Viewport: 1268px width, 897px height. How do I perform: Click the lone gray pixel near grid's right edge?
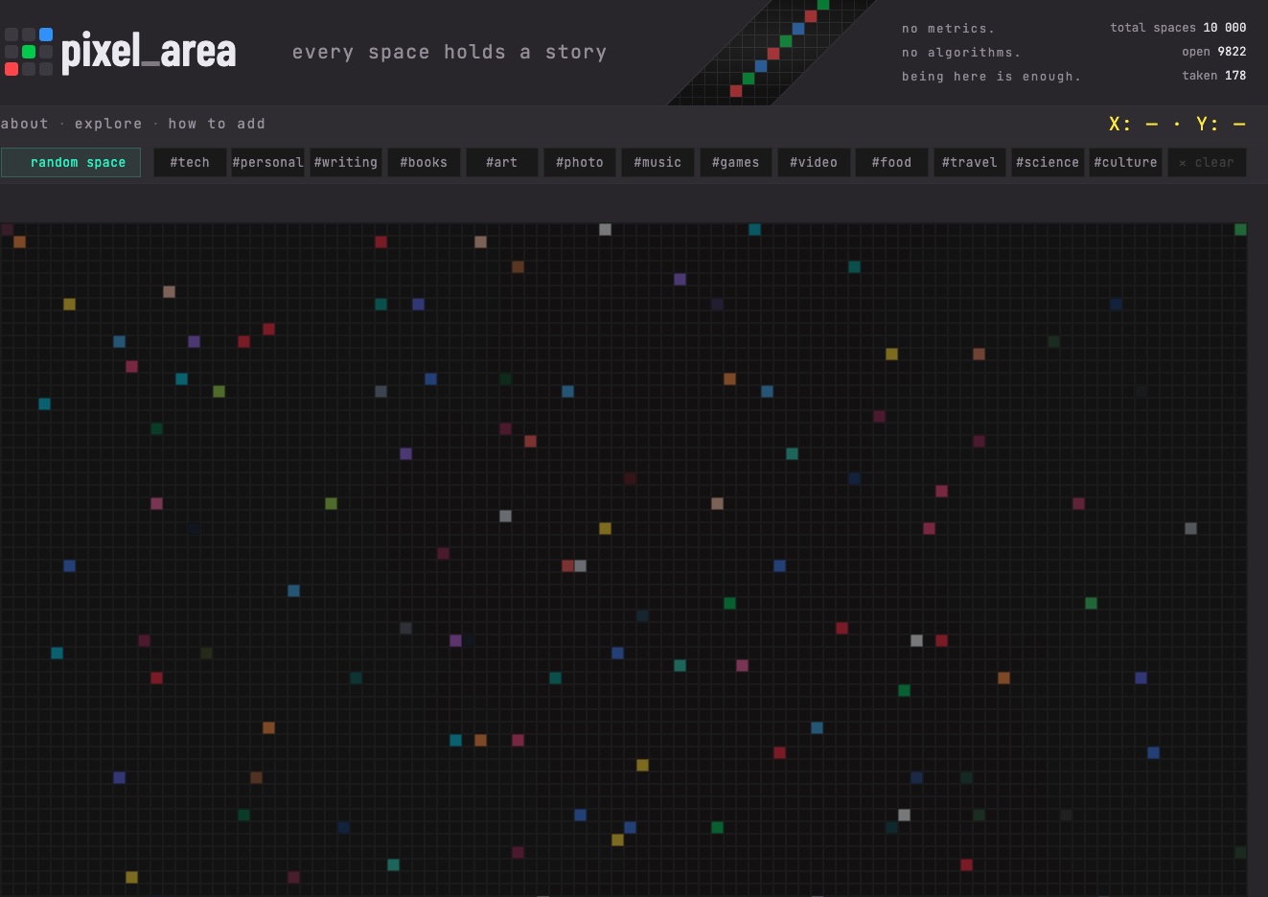coord(1190,528)
